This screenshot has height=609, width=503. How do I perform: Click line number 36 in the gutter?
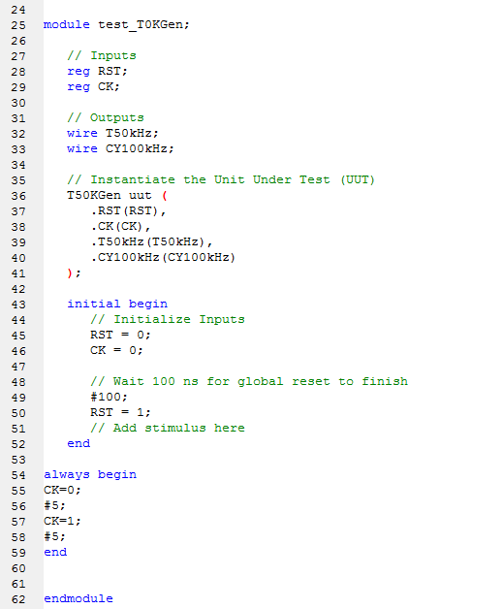tap(18, 196)
